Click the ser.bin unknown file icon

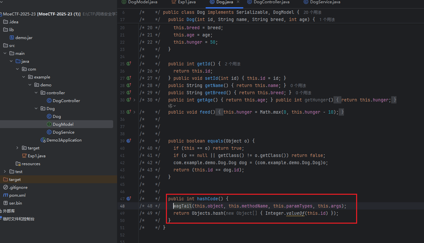tap(6, 203)
